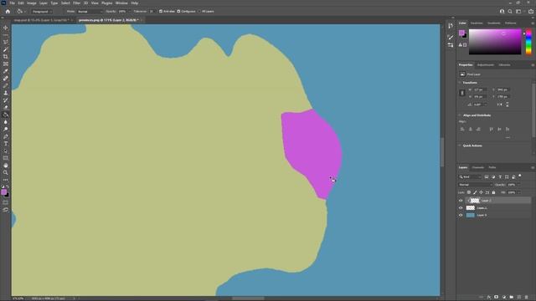Screen dimensions: 536x301
Task: Collapse the Transform section
Action: [x=460, y=83]
